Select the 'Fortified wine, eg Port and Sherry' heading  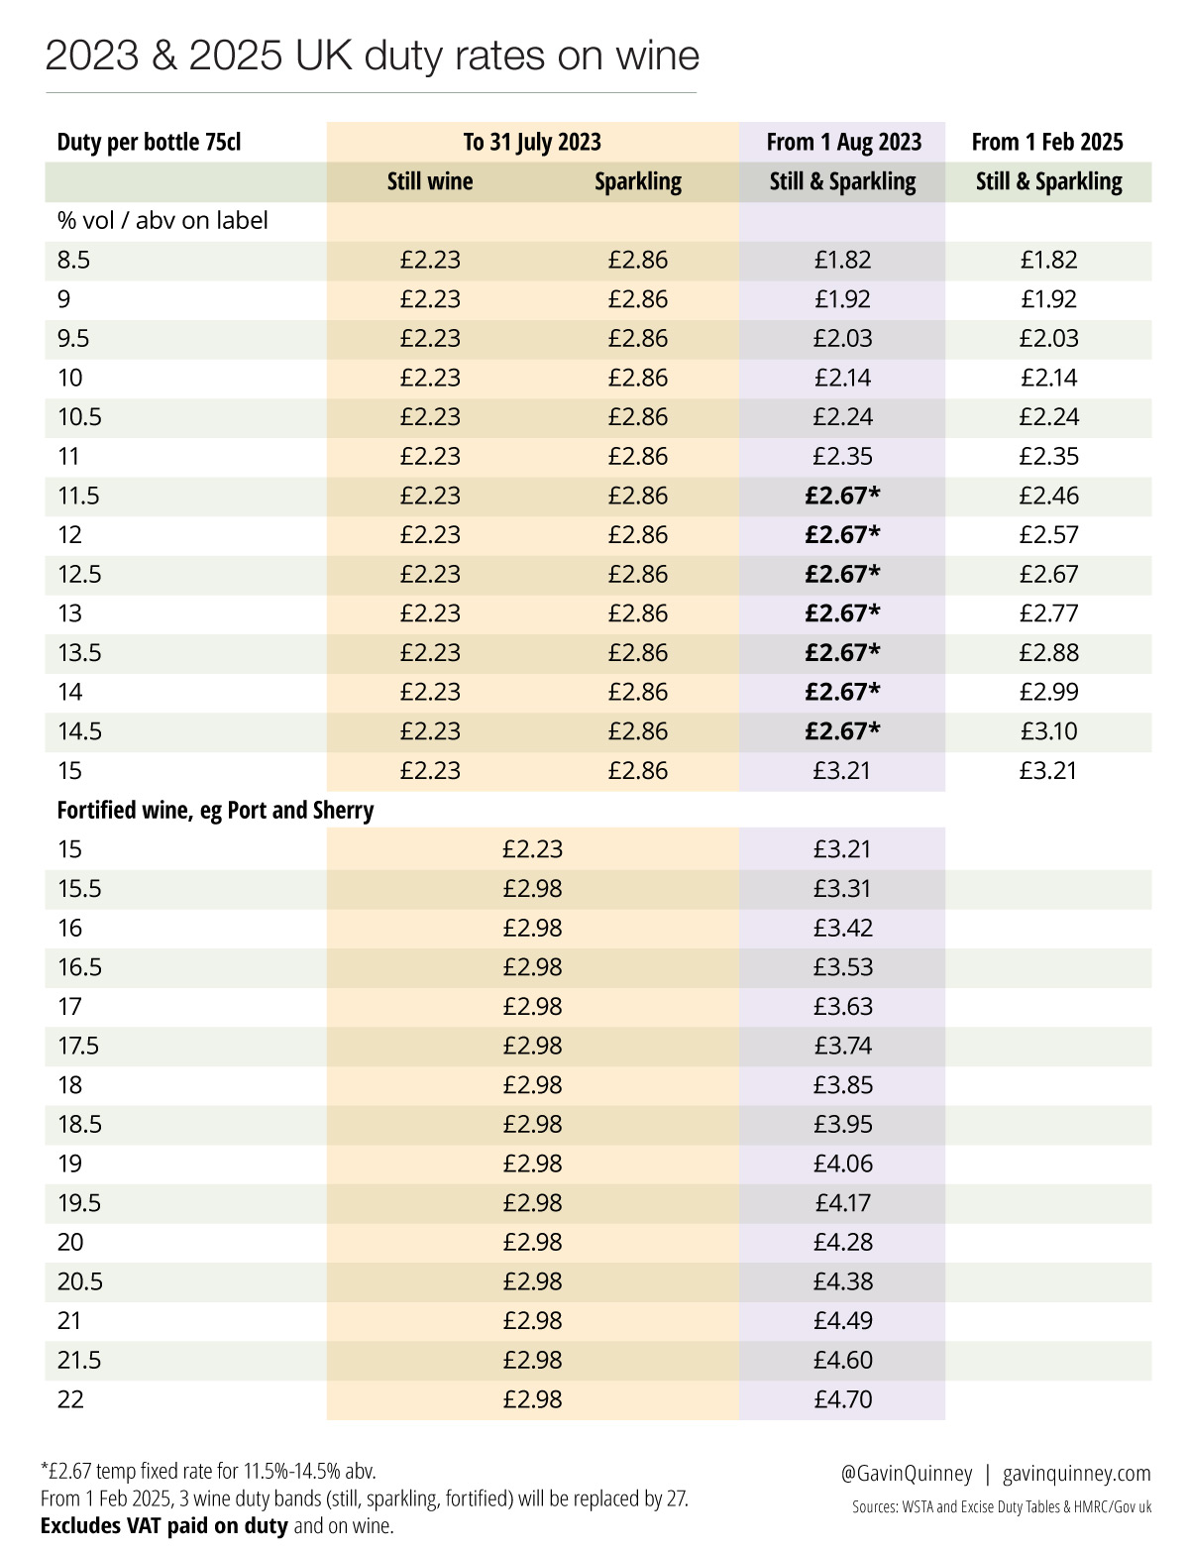[x=215, y=810]
